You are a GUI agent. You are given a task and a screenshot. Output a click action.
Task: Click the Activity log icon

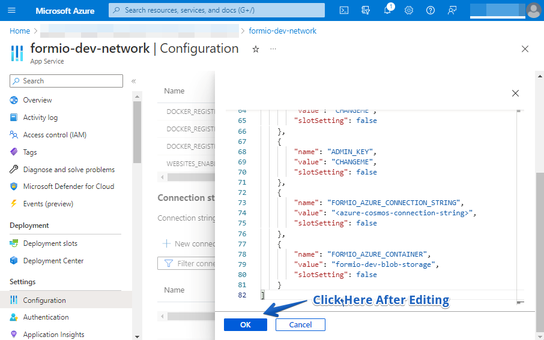(x=14, y=118)
